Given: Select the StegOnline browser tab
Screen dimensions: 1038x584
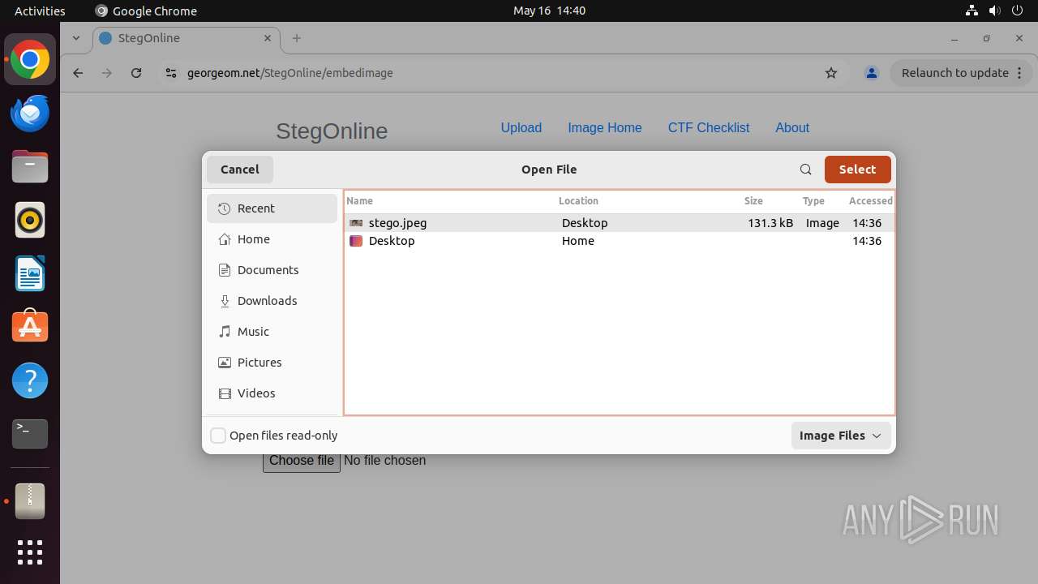Looking at the screenshot, I should pyautogui.click(x=187, y=38).
